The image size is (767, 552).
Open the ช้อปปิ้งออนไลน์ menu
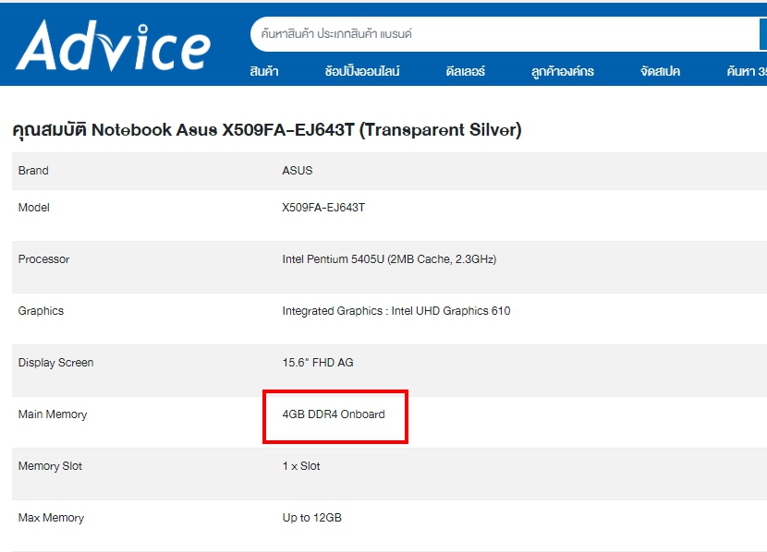[362, 71]
